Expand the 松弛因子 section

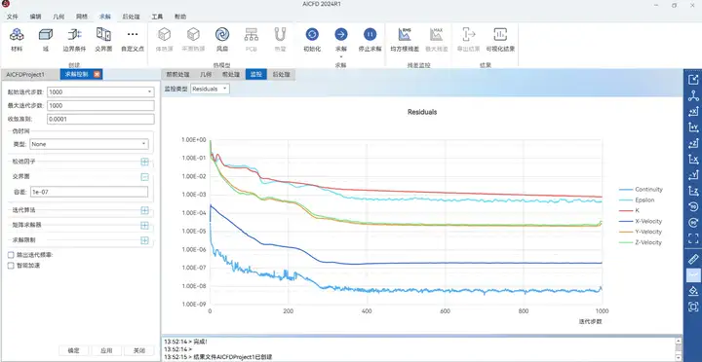coord(144,162)
